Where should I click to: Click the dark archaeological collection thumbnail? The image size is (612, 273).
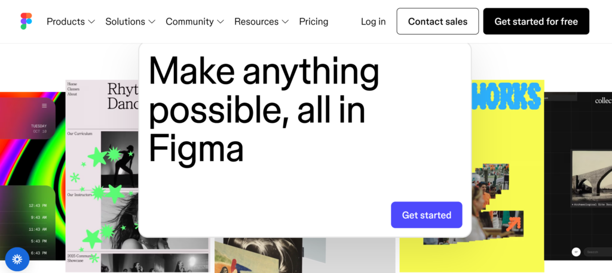tap(578, 176)
